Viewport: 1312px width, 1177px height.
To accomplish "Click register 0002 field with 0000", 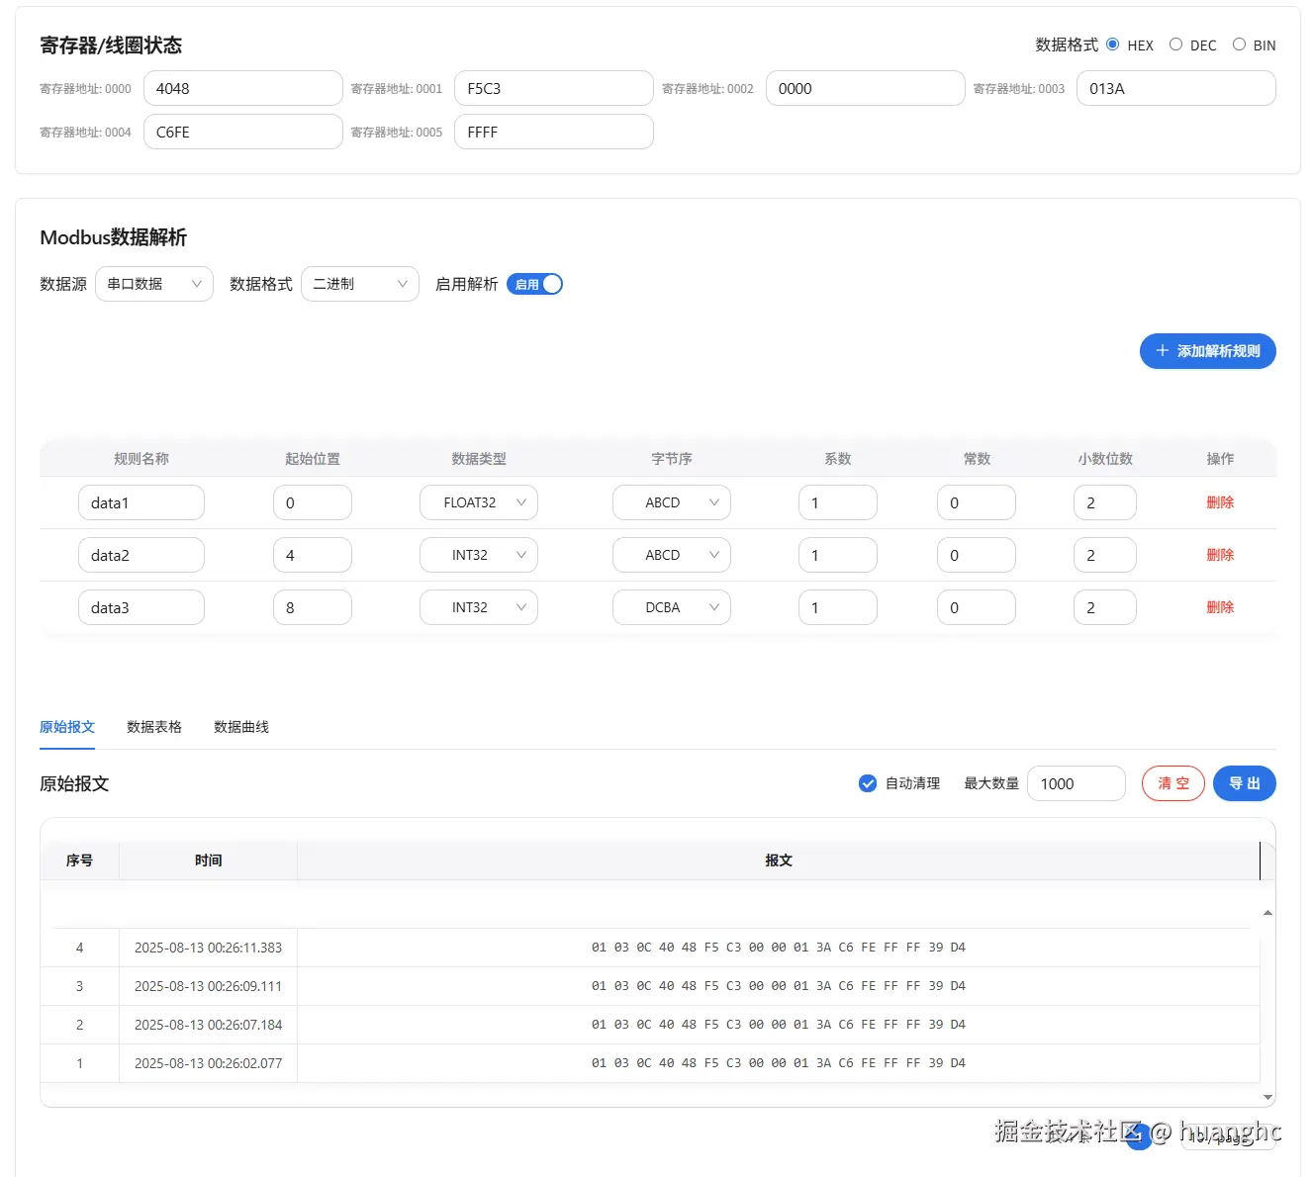I will pyautogui.click(x=866, y=88).
